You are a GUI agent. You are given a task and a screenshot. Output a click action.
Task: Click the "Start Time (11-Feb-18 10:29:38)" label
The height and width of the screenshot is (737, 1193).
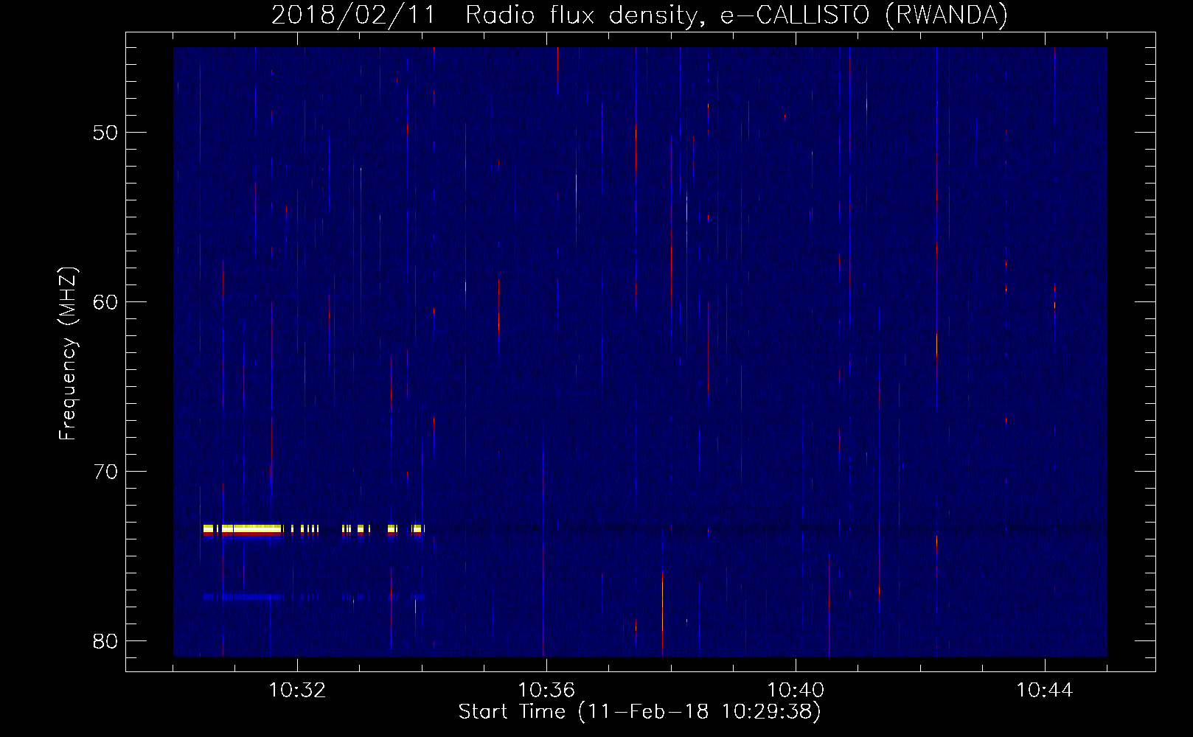[x=639, y=712]
